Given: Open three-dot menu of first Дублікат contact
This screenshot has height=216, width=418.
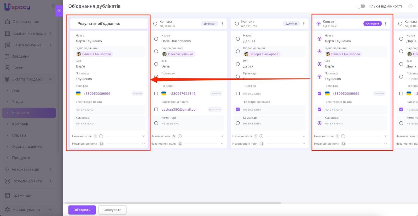Looking at the screenshot, I should pos(222,24).
